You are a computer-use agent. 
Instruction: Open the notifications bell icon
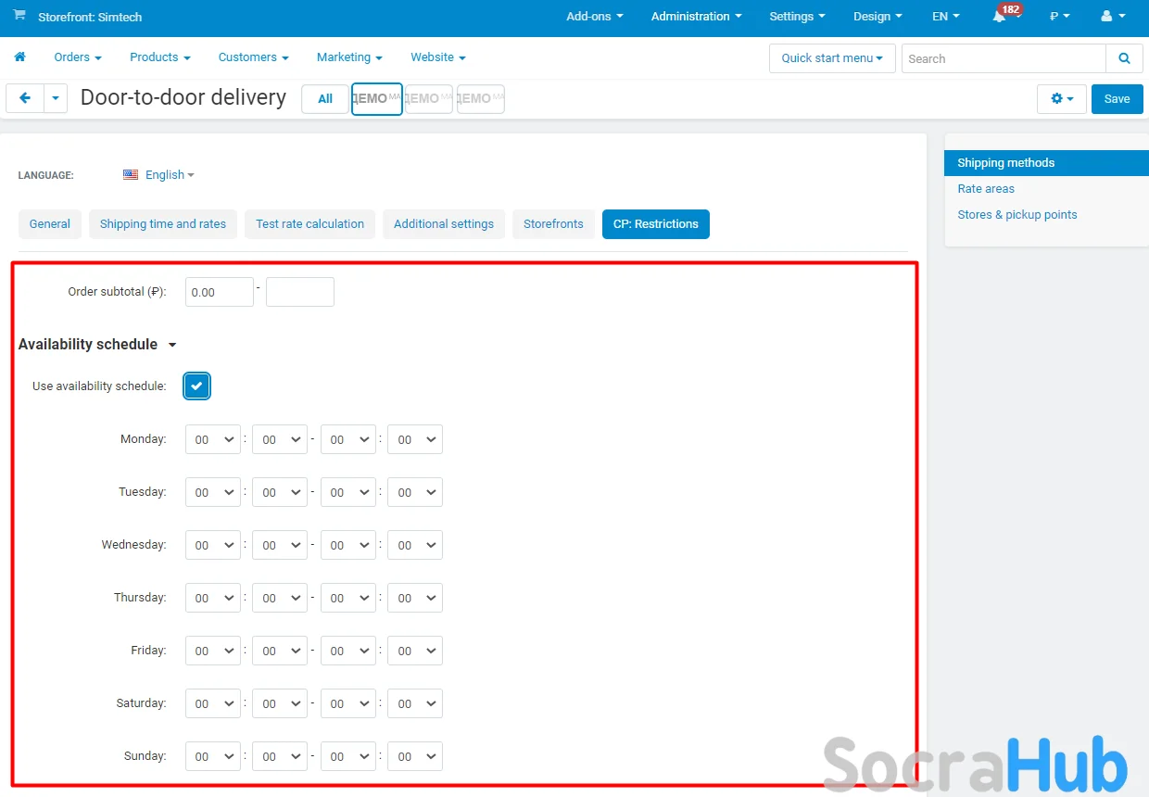tap(999, 17)
